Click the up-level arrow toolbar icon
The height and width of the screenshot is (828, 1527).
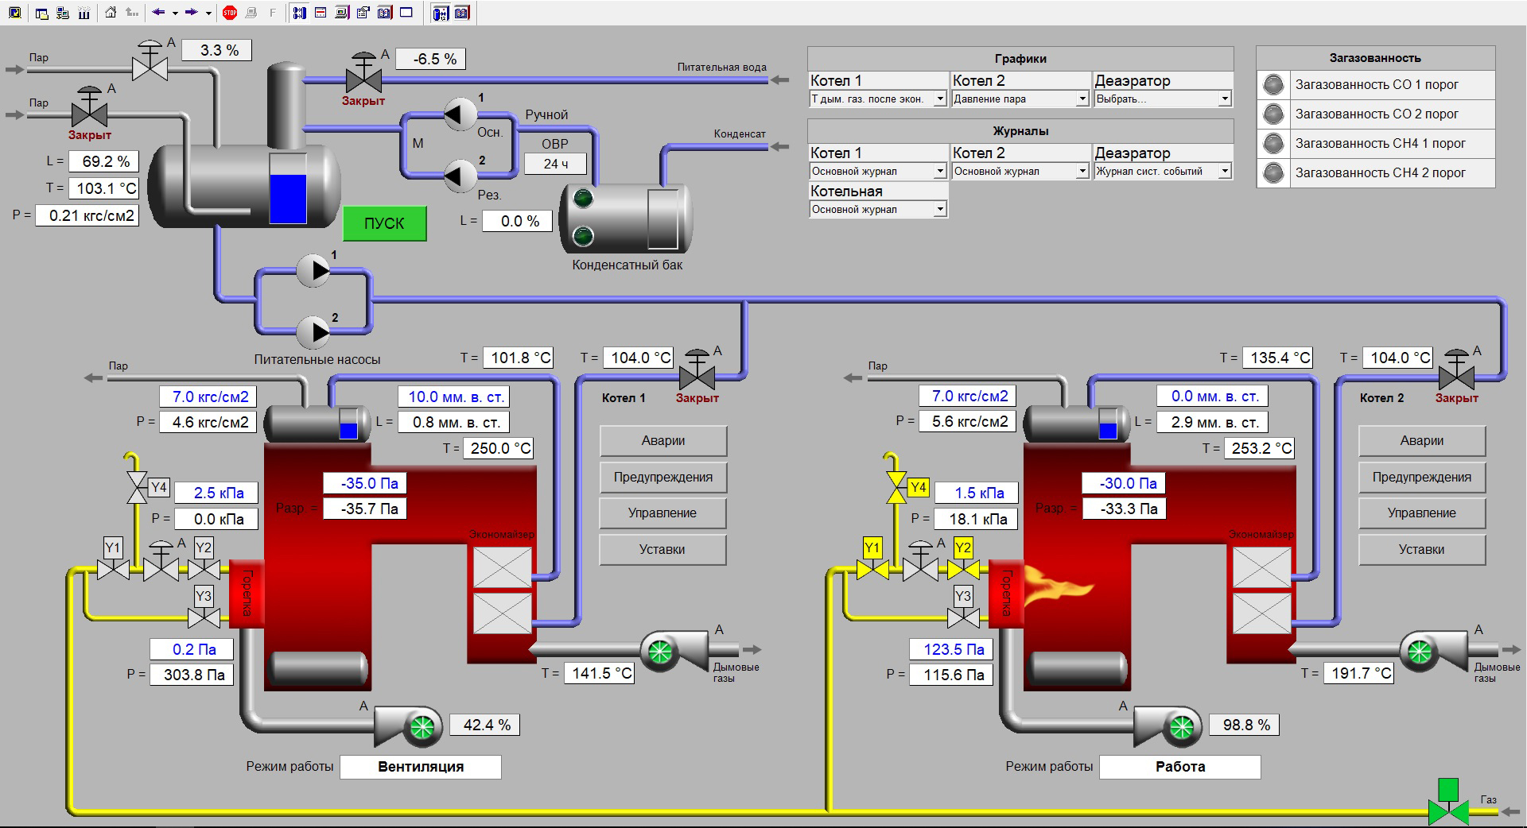point(132,13)
